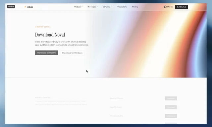Click the orange dot before Desktop & Mobile
Viewport: 212px width, 127px height.
pyautogui.click(x=35, y=27)
